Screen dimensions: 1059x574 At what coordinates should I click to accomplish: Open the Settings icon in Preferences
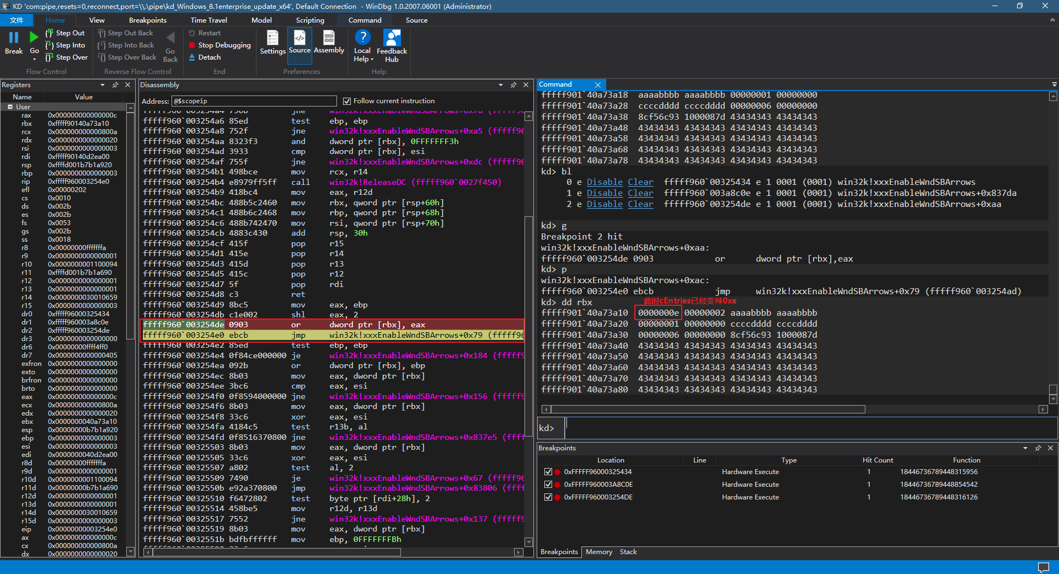[272, 38]
